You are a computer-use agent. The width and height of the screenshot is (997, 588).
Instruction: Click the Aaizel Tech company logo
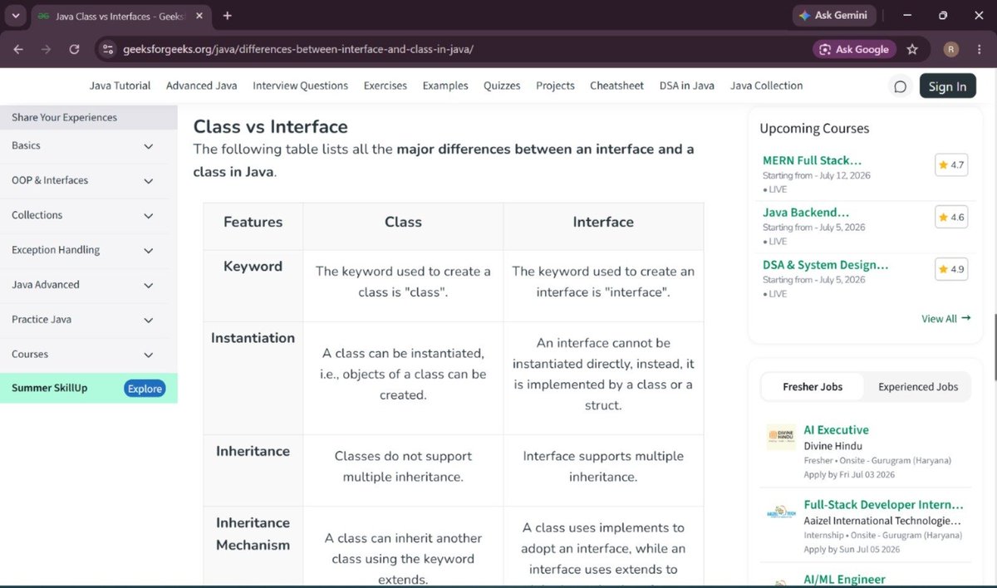pyautogui.click(x=781, y=513)
